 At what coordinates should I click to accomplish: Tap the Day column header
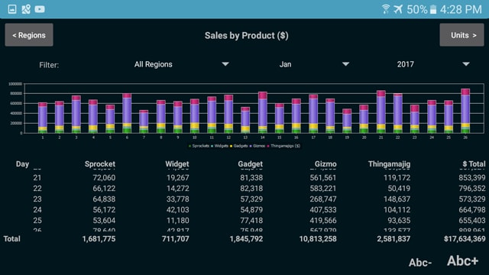click(22, 164)
